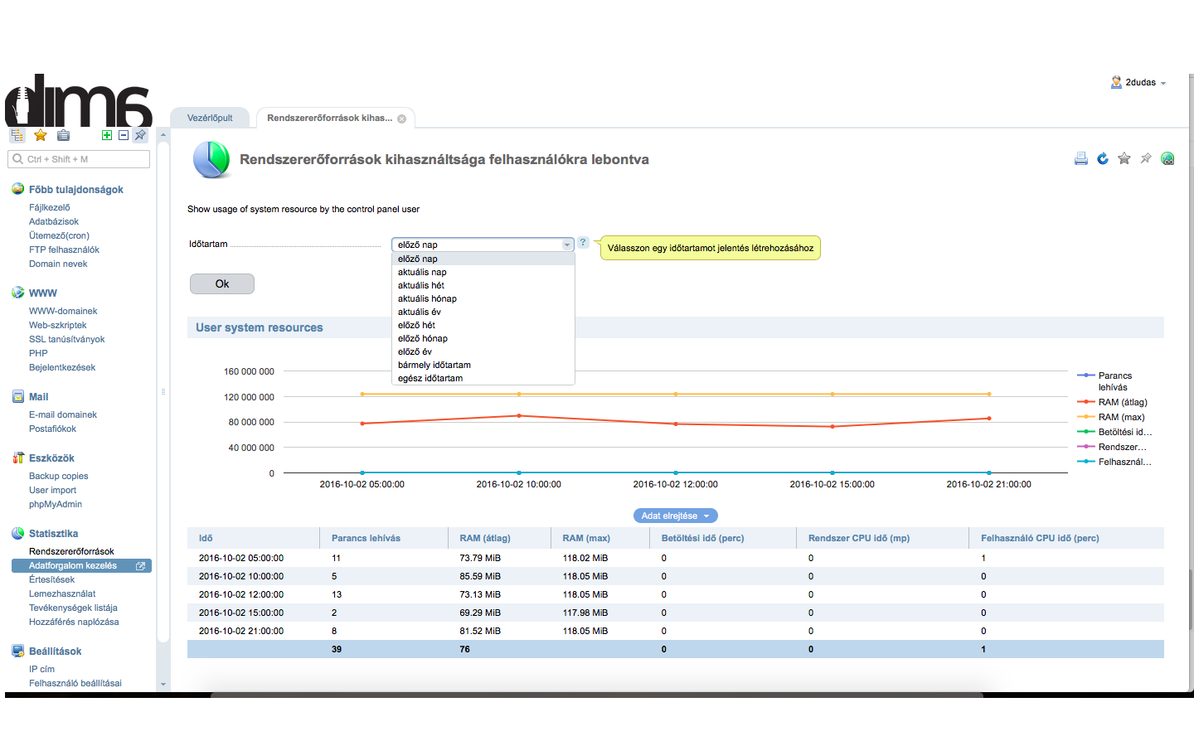Click the RAM (átlag) point at 2016-10-02 10:00:00

coord(519,415)
